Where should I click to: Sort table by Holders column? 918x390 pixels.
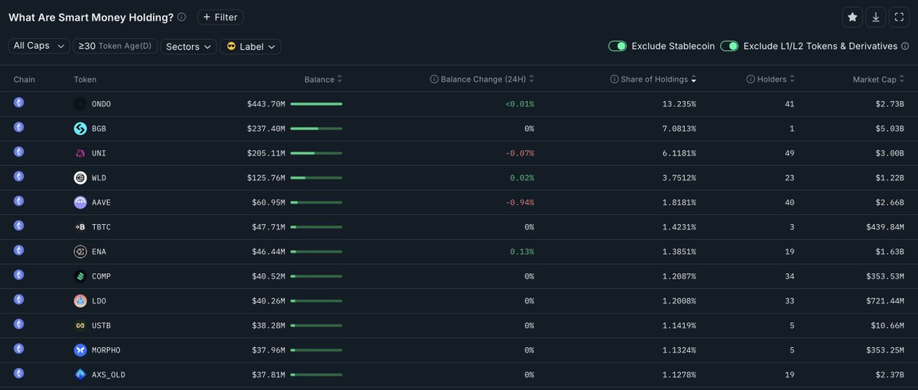(x=776, y=80)
